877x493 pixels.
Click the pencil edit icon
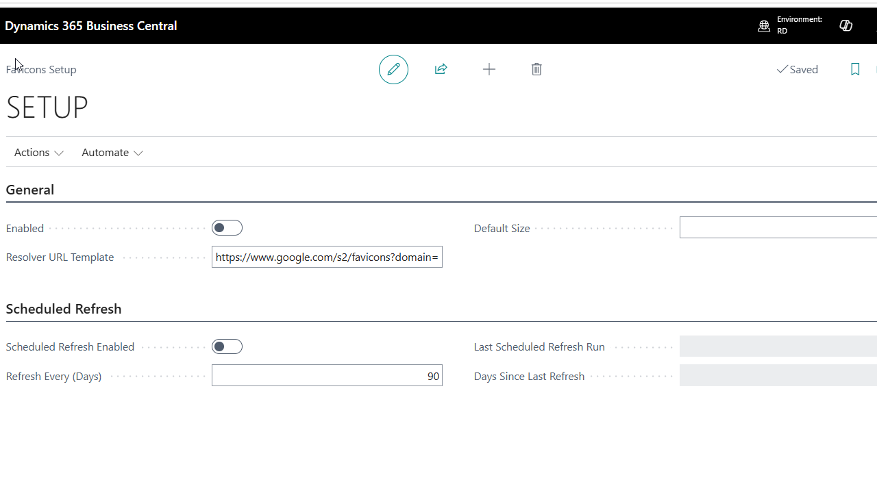pos(393,69)
